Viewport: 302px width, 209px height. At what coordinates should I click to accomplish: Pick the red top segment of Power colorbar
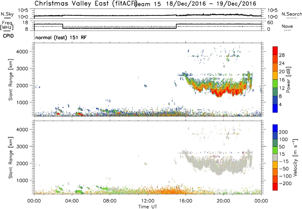pyautogui.click(x=275, y=51)
